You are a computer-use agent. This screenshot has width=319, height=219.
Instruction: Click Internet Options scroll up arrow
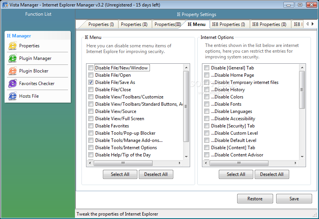point(302,68)
